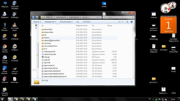Click in the Explorer search box

pos(118,17)
